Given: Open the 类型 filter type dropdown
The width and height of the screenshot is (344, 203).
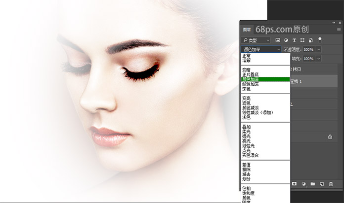Looking at the screenshot, I should [256, 40].
